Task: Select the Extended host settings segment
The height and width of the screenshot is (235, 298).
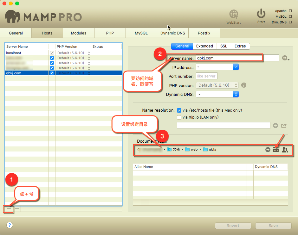Action: pos(204,46)
